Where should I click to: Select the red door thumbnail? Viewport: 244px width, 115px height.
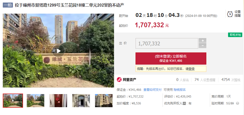(x=58, y=101)
